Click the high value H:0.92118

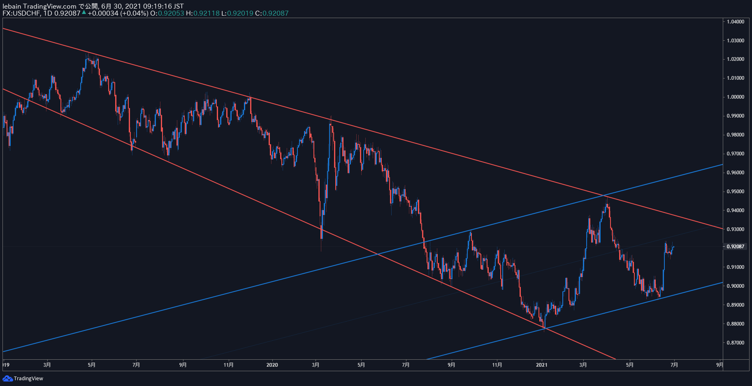pyautogui.click(x=203, y=13)
